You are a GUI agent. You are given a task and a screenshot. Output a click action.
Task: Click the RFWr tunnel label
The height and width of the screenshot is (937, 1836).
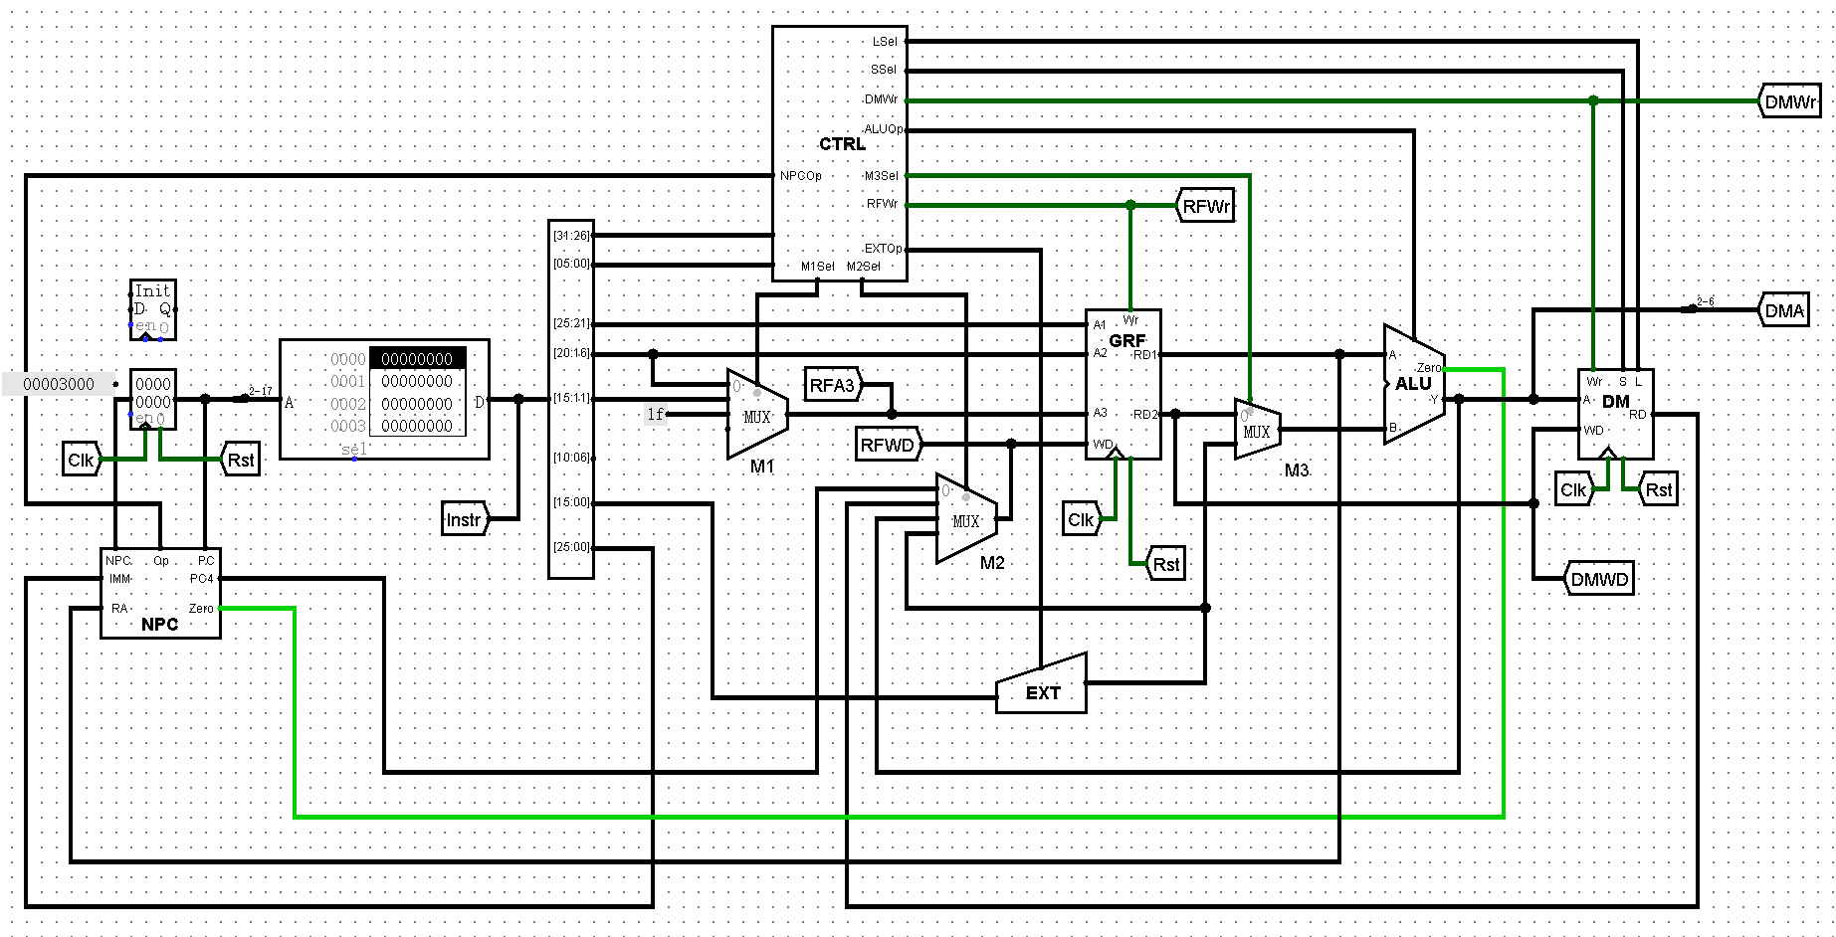(1205, 206)
